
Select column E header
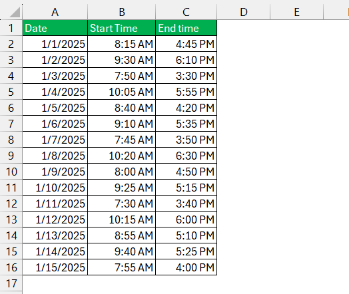(296, 12)
